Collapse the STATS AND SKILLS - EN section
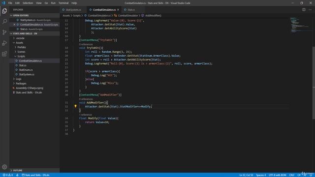This screenshot has width=315, height=177. 34,33
